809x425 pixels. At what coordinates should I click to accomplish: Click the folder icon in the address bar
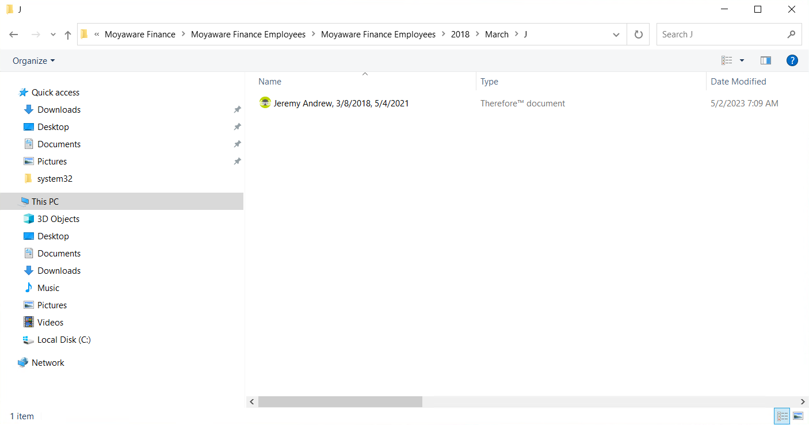(x=84, y=34)
